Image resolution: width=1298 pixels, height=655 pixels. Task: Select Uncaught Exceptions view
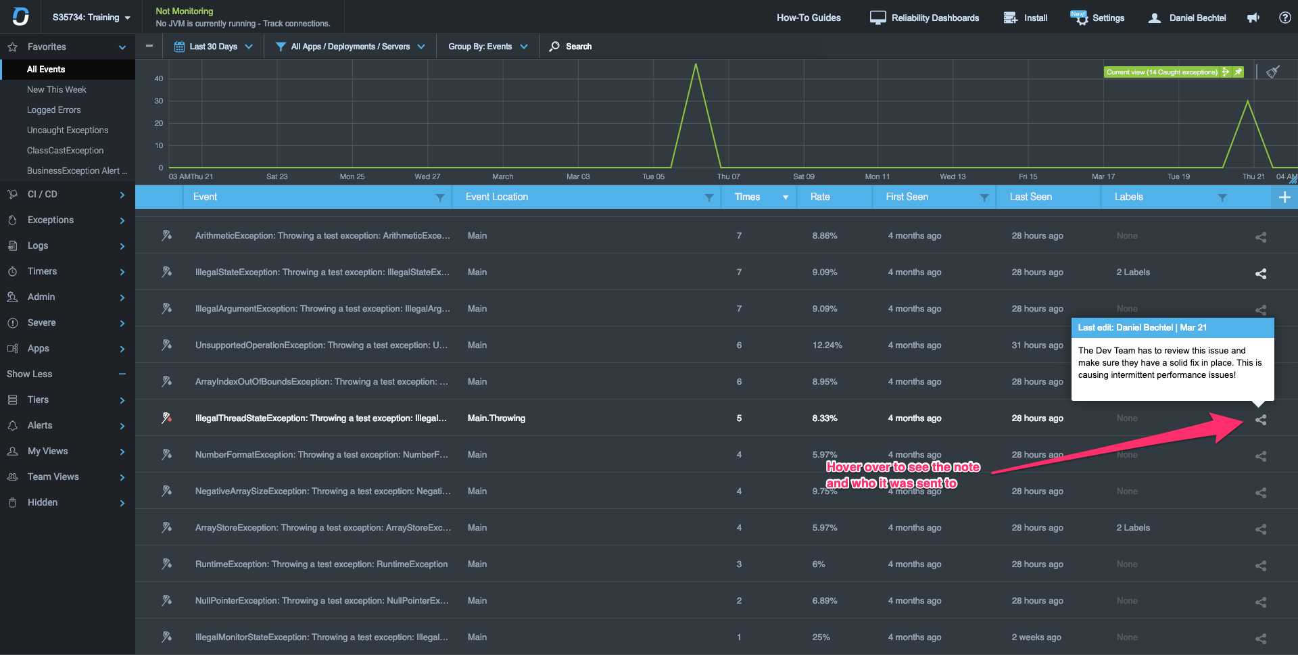point(68,130)
